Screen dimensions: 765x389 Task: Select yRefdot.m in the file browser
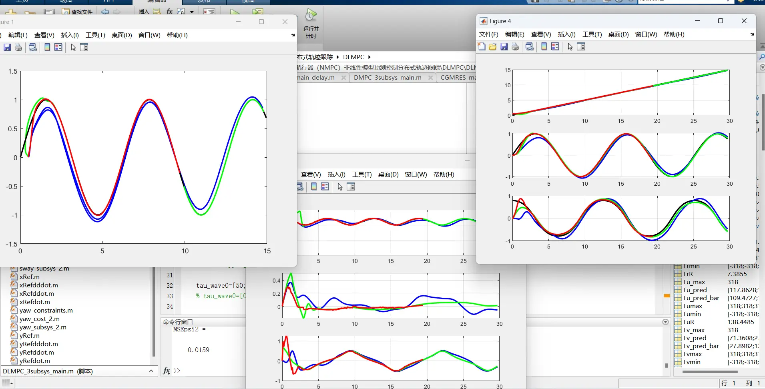(35, 361)
